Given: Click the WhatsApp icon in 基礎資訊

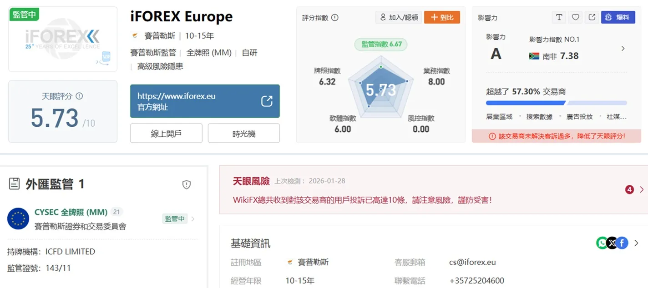Looking at the screenshot, I should (x=602, y=243).
